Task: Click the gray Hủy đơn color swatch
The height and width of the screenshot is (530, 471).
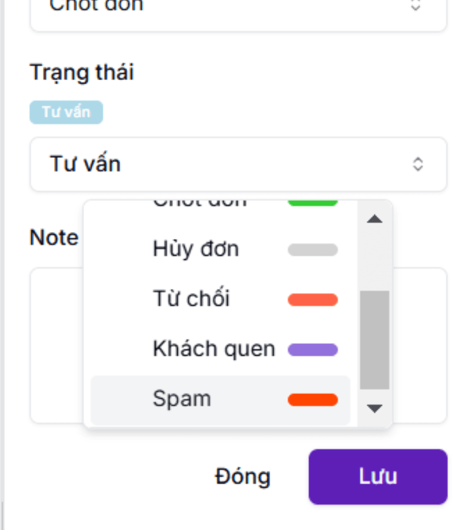Action: (x=313, y=250)
